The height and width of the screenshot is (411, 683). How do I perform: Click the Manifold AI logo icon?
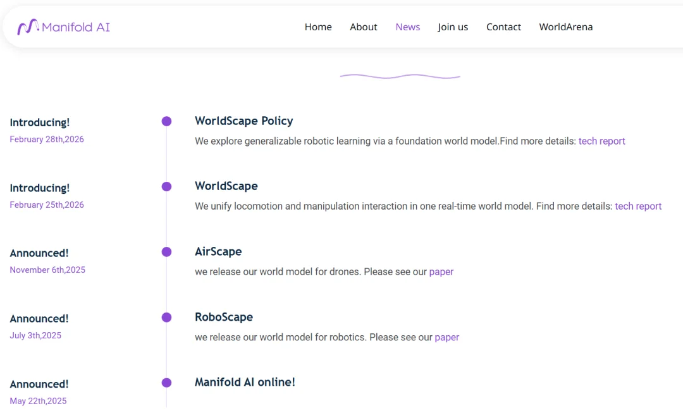tap(28, 27)
